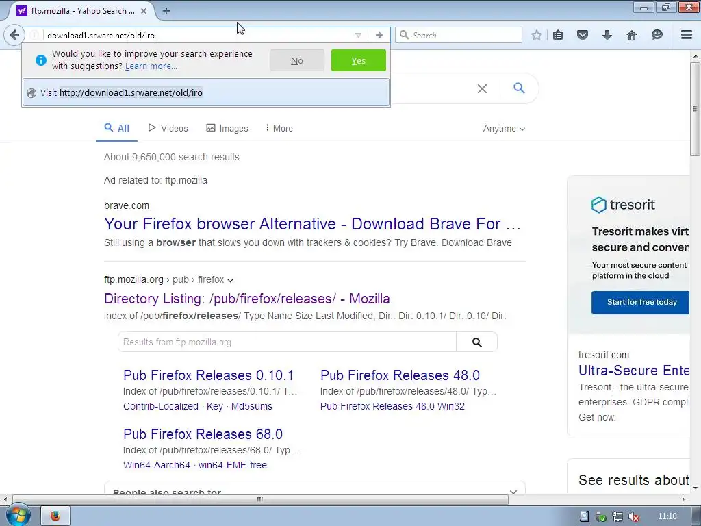Open the address bar history dropdown arrow
This screenshot has width=701, height=526.
click(x=358, y=36)
